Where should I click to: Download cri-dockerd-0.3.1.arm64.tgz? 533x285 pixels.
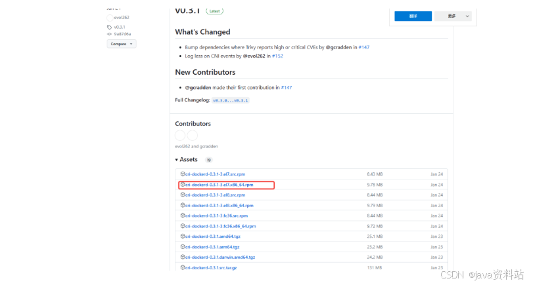[x=212, y=247]
